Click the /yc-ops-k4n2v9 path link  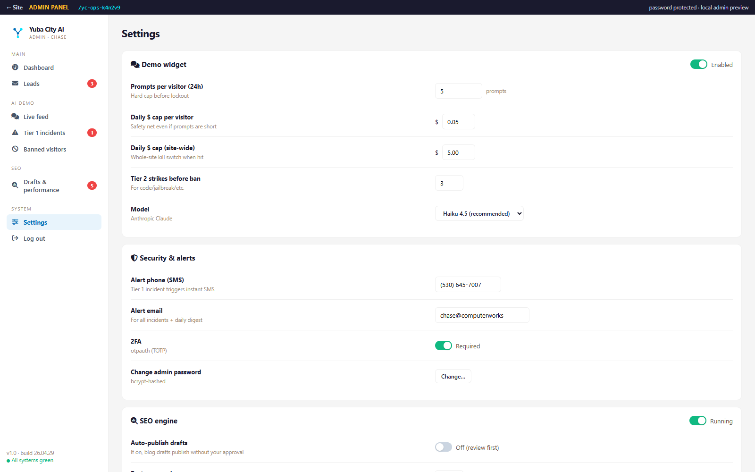pos(100,8)
